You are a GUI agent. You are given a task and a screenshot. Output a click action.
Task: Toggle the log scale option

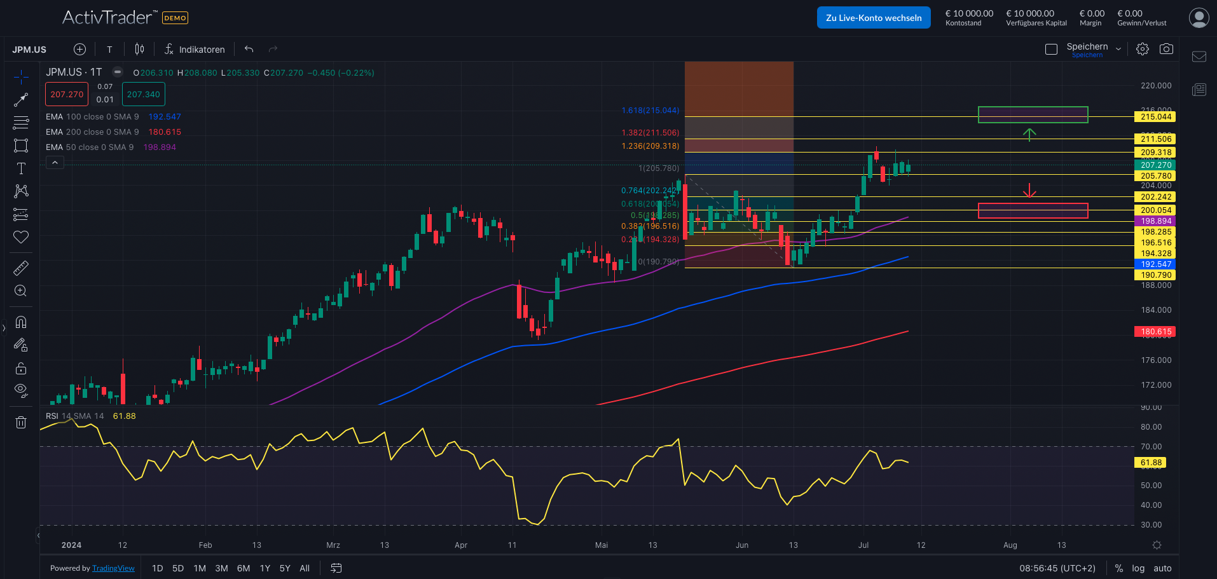pos(1138,568)
